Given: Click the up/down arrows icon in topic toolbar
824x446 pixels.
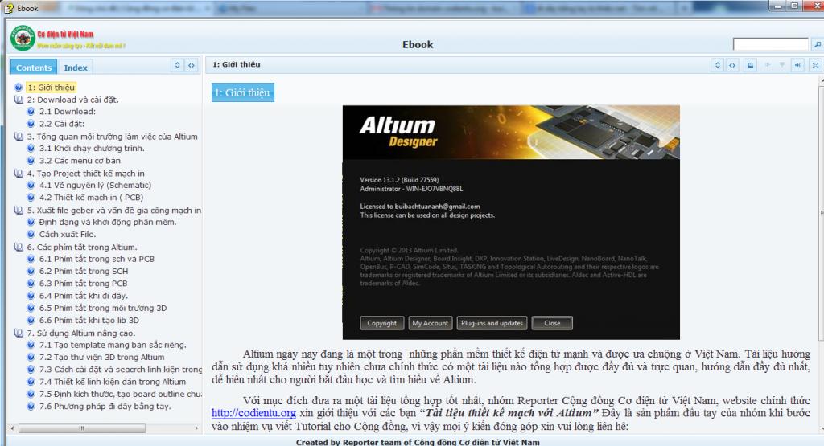Looking at the screenshot, I should click(717, 65).
